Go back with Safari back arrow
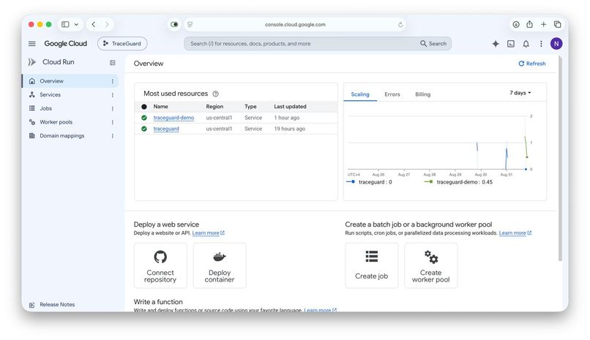This screenshot has width=590, height=340. pos(94,24)
